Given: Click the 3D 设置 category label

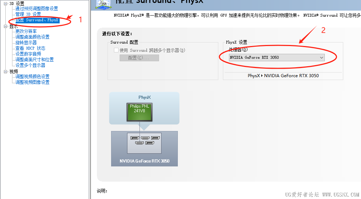Looking at the screenshot, I should pos(17,4).
